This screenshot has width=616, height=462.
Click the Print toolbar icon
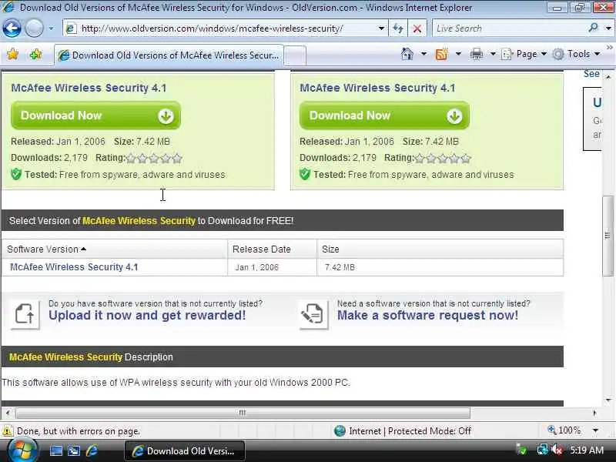pos(476,54)
